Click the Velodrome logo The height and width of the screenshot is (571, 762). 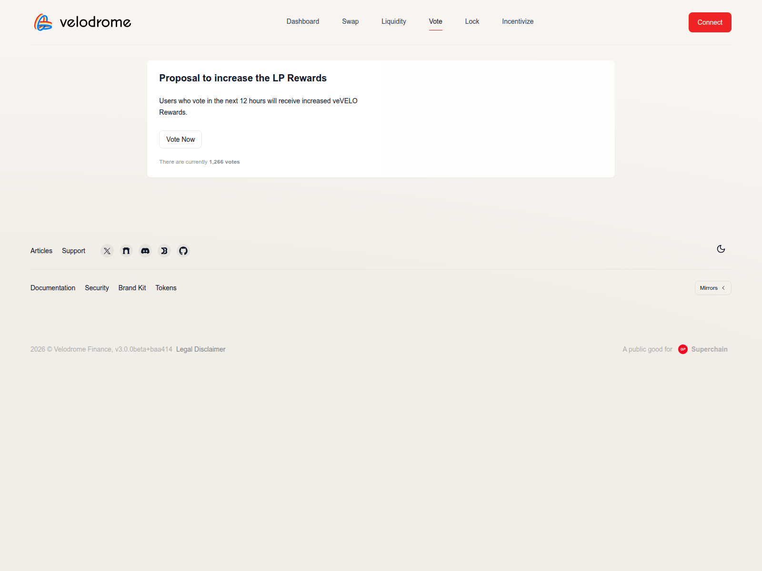click(x=83, y=22)
